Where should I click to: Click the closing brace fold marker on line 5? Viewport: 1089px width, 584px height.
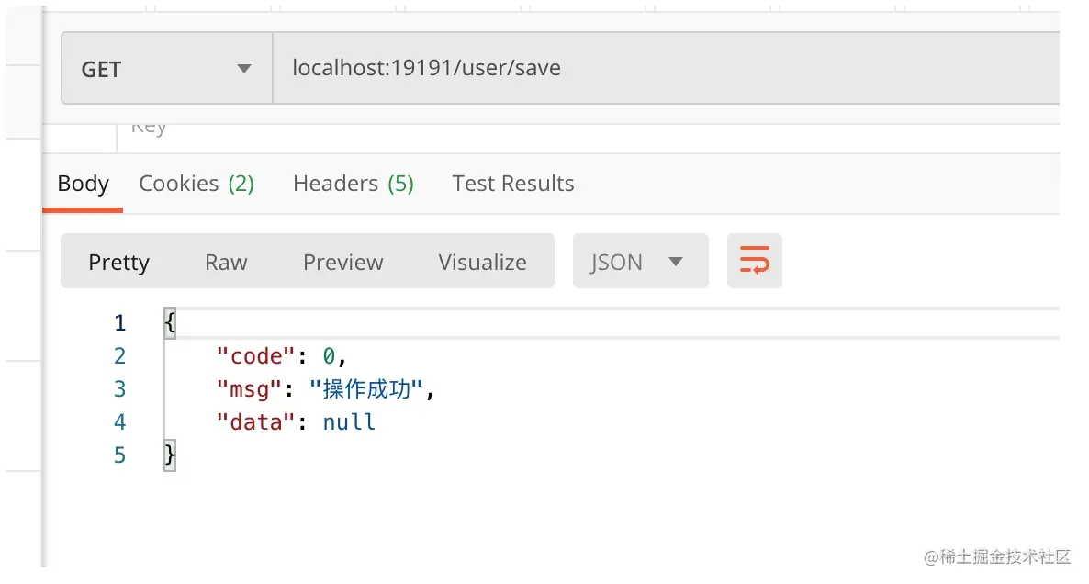[x=169, y=455]
